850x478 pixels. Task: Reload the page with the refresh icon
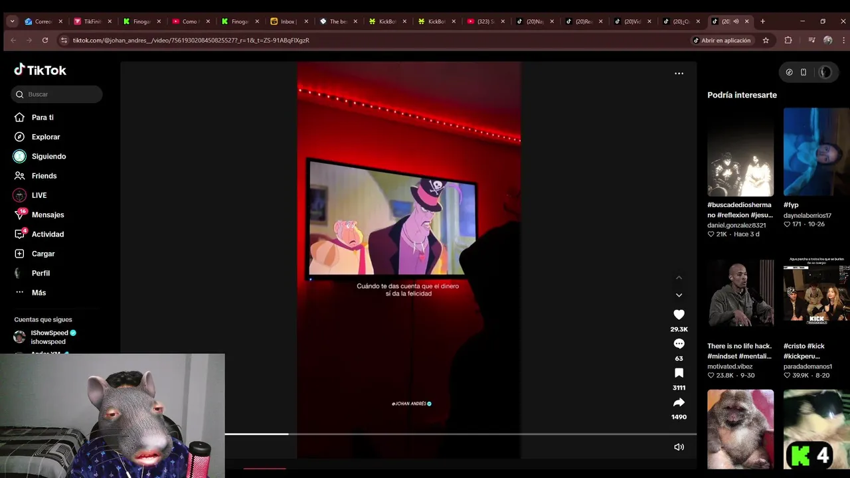pos(45,40)
